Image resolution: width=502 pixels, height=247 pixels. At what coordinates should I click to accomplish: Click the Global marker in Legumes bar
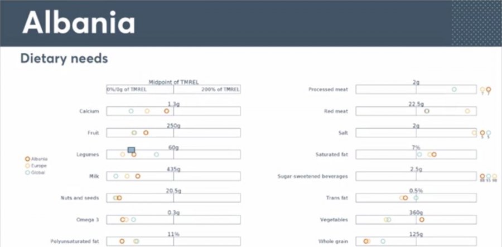point(156,155)
